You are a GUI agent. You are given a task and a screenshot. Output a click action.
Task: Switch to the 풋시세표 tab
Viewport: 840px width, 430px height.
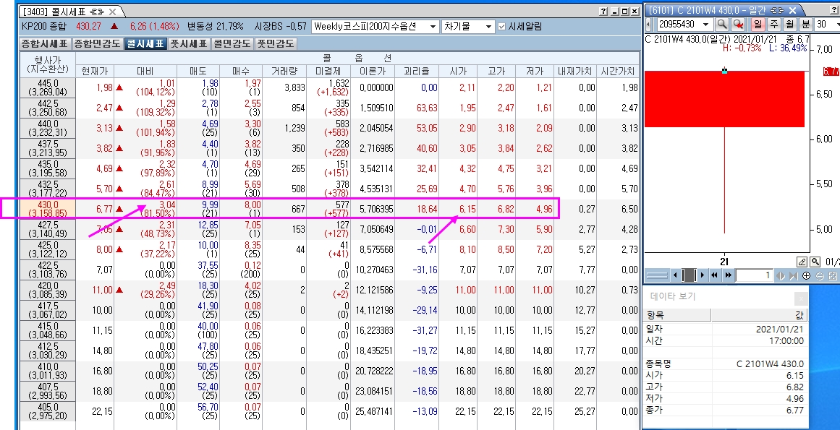click(x=188, y=43)
